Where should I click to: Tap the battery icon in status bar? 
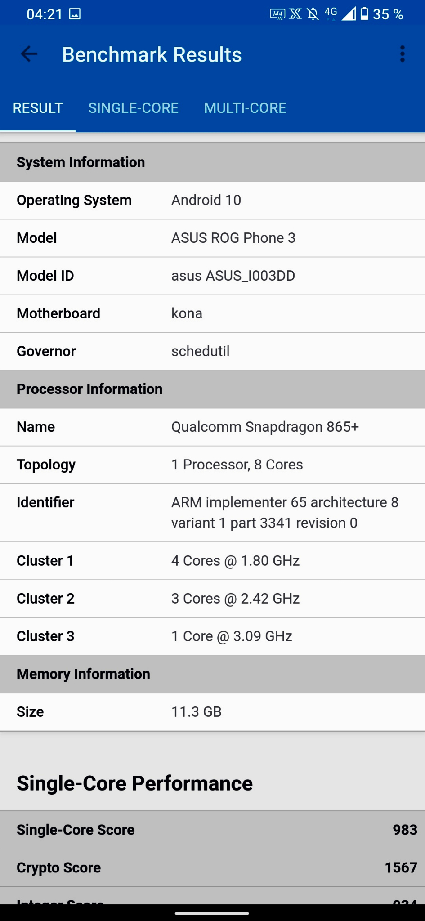click(364, 14)
